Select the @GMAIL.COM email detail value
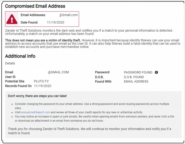185x144 pixels. [58, 72]
